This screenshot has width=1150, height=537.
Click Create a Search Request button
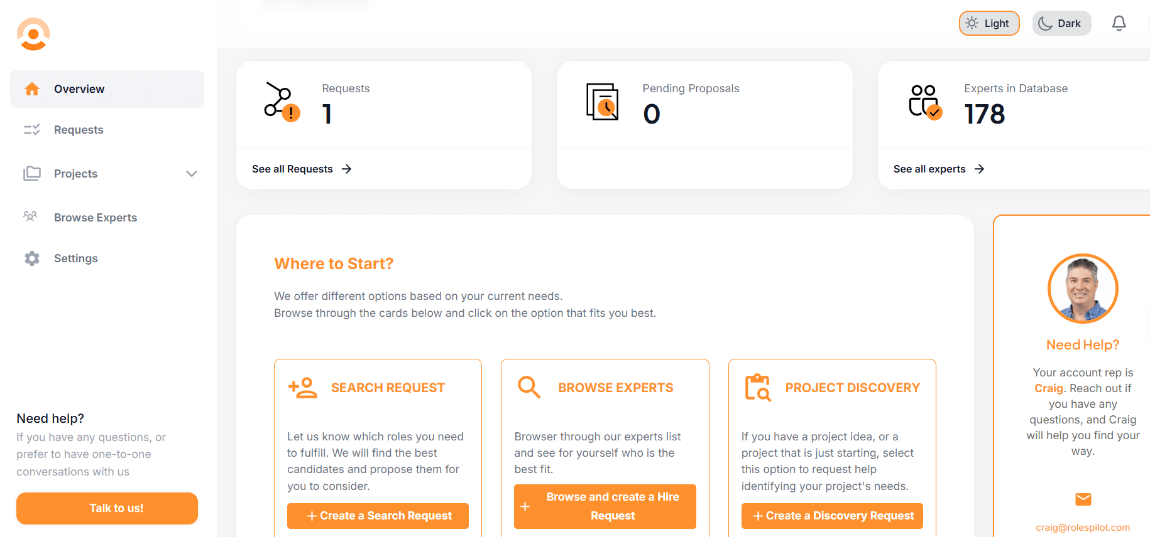(x=378, y=516)
